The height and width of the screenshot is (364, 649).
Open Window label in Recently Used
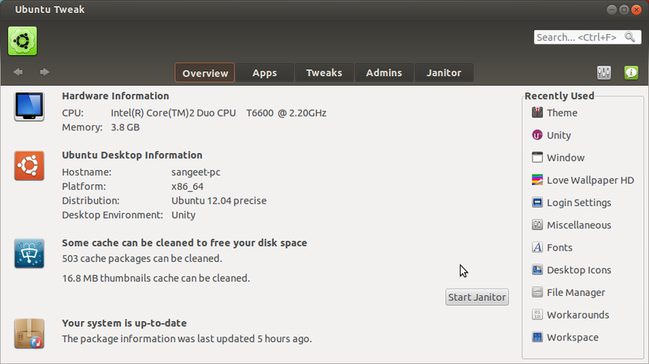point(565,157)
